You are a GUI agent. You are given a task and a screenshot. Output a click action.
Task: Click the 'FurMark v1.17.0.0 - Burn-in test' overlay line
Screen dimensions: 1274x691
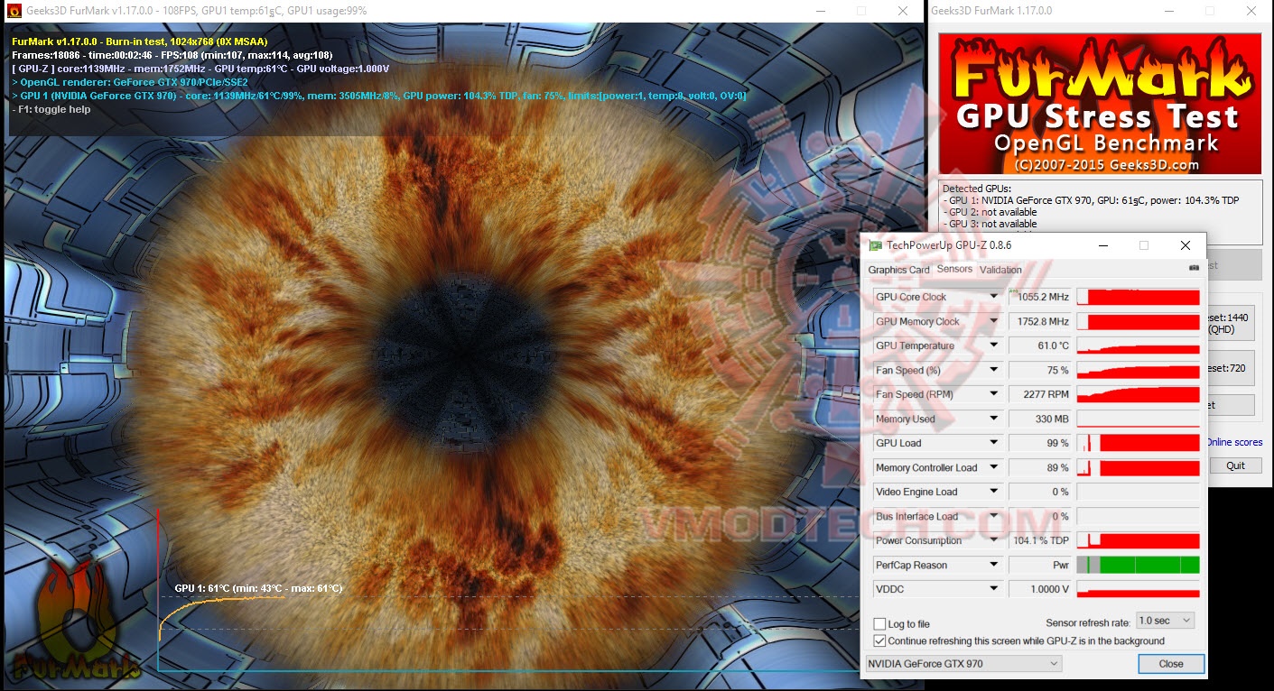[x=140, y=41]
